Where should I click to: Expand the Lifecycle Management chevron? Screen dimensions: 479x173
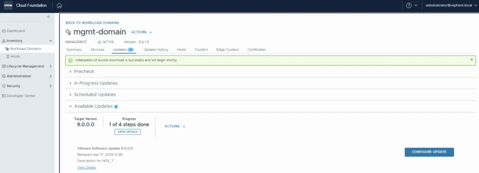point(51,66)
